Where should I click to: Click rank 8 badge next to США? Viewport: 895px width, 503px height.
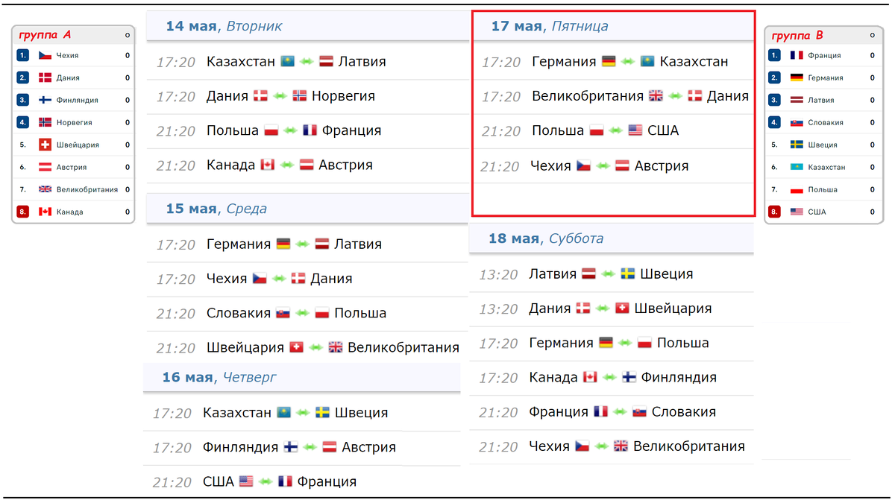point(775,212)
